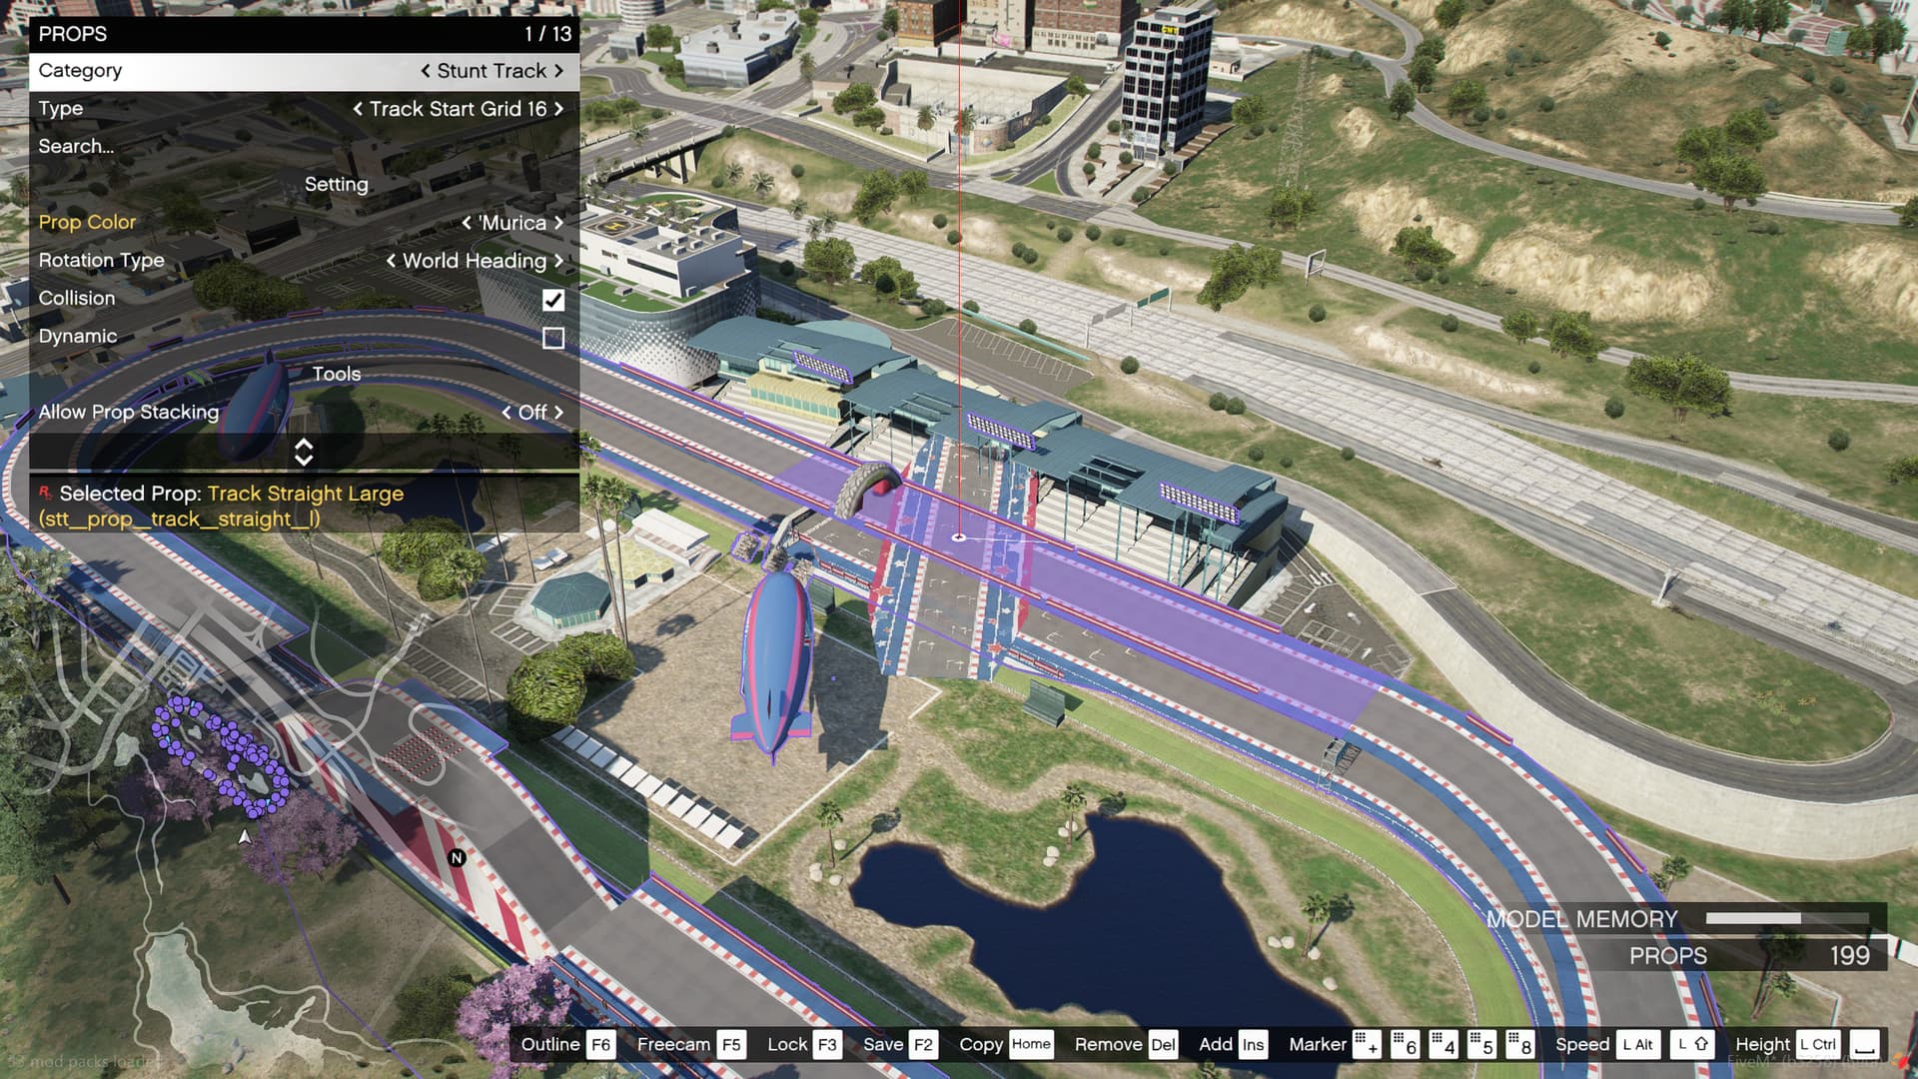This screenshot has width=1918, height=1079.
Task: Click the PROPS menu header title
Action: (x=73, y=34)
